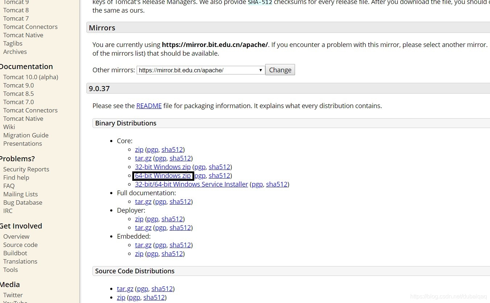The width and height of the screenshot is (490, 303).
Task: Open Tomcat 8.5 documentation
Action: pos(18,94)
